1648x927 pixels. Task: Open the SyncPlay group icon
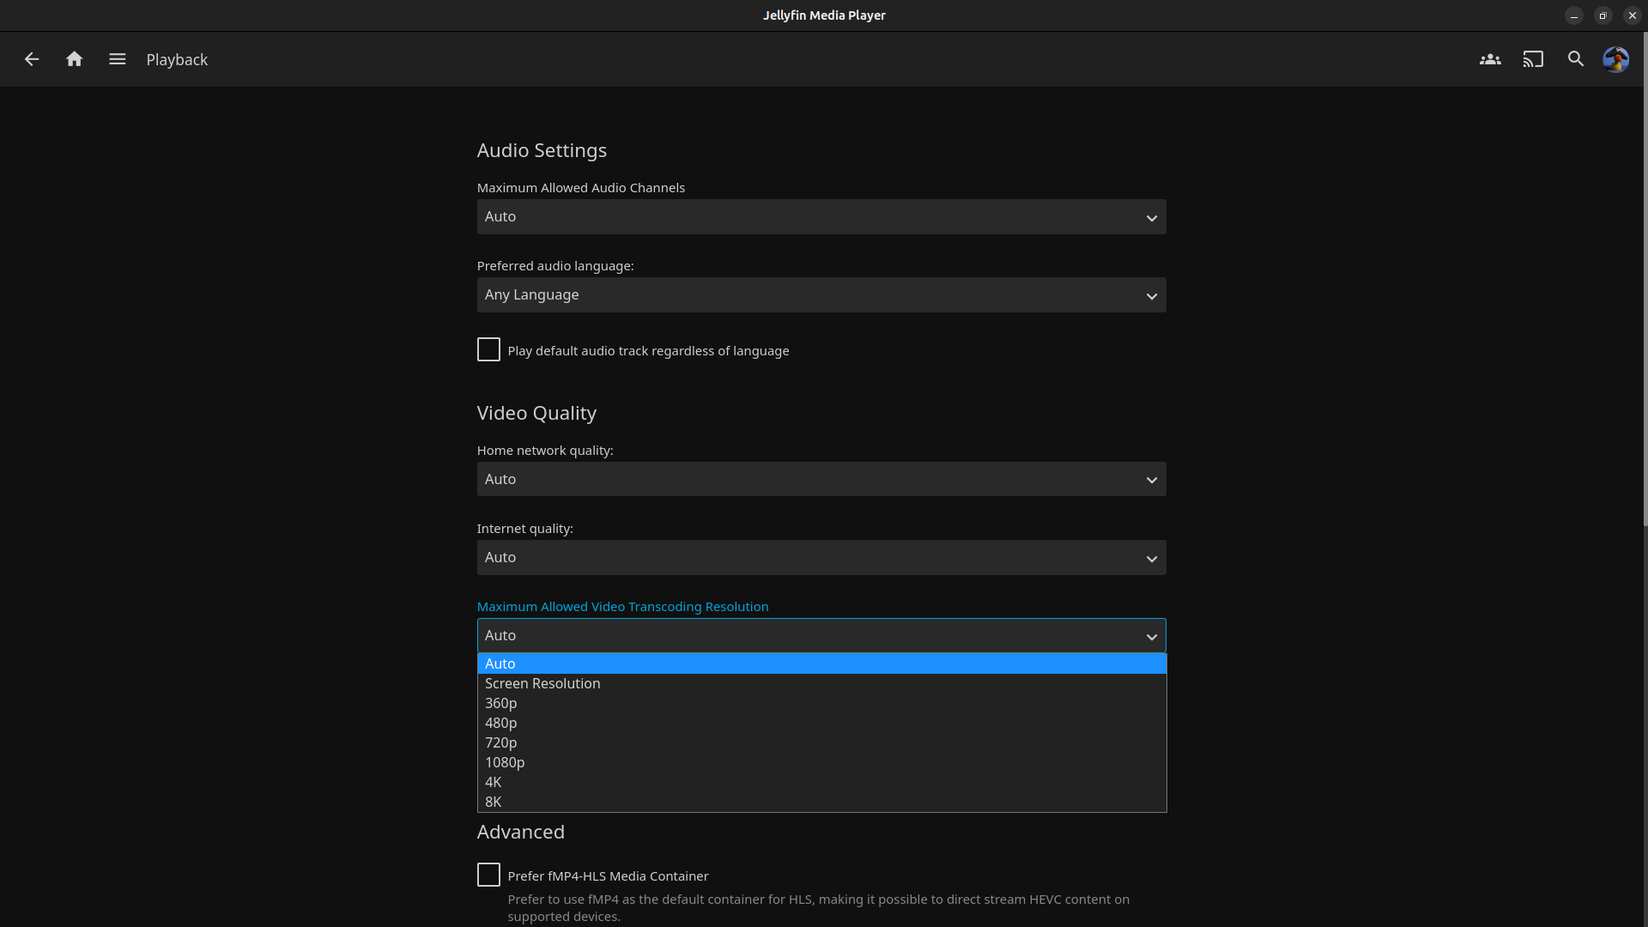1490,59
